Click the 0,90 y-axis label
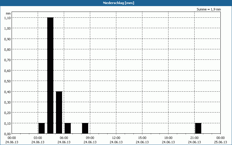This screenshot has height=145, width=232. pyautogui.click(x=8, y=39)
